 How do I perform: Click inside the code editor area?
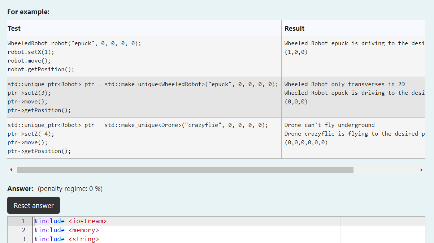[144, 231]
